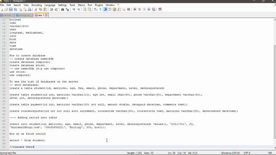This screenshot has width=276, height=155.
Task: Open the Settings menu
Action: (x=62, y=5)
